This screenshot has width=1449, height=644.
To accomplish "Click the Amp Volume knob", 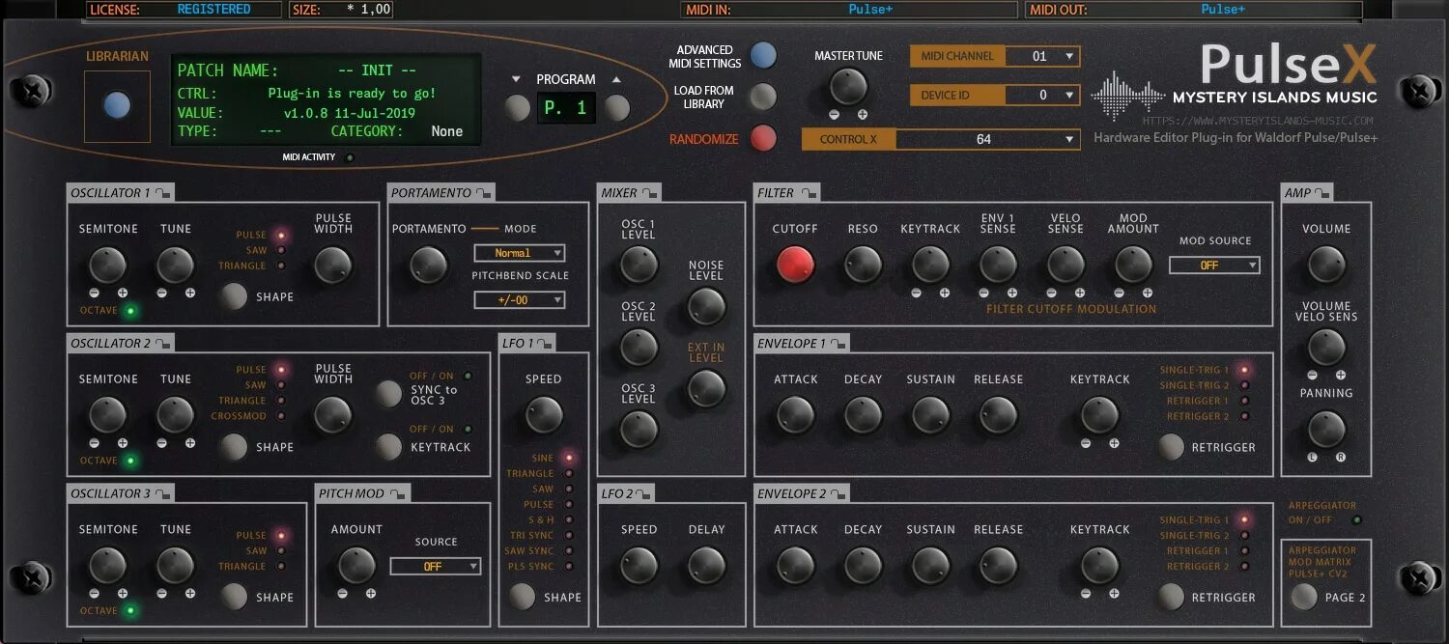I will [x=1326, y=265].
